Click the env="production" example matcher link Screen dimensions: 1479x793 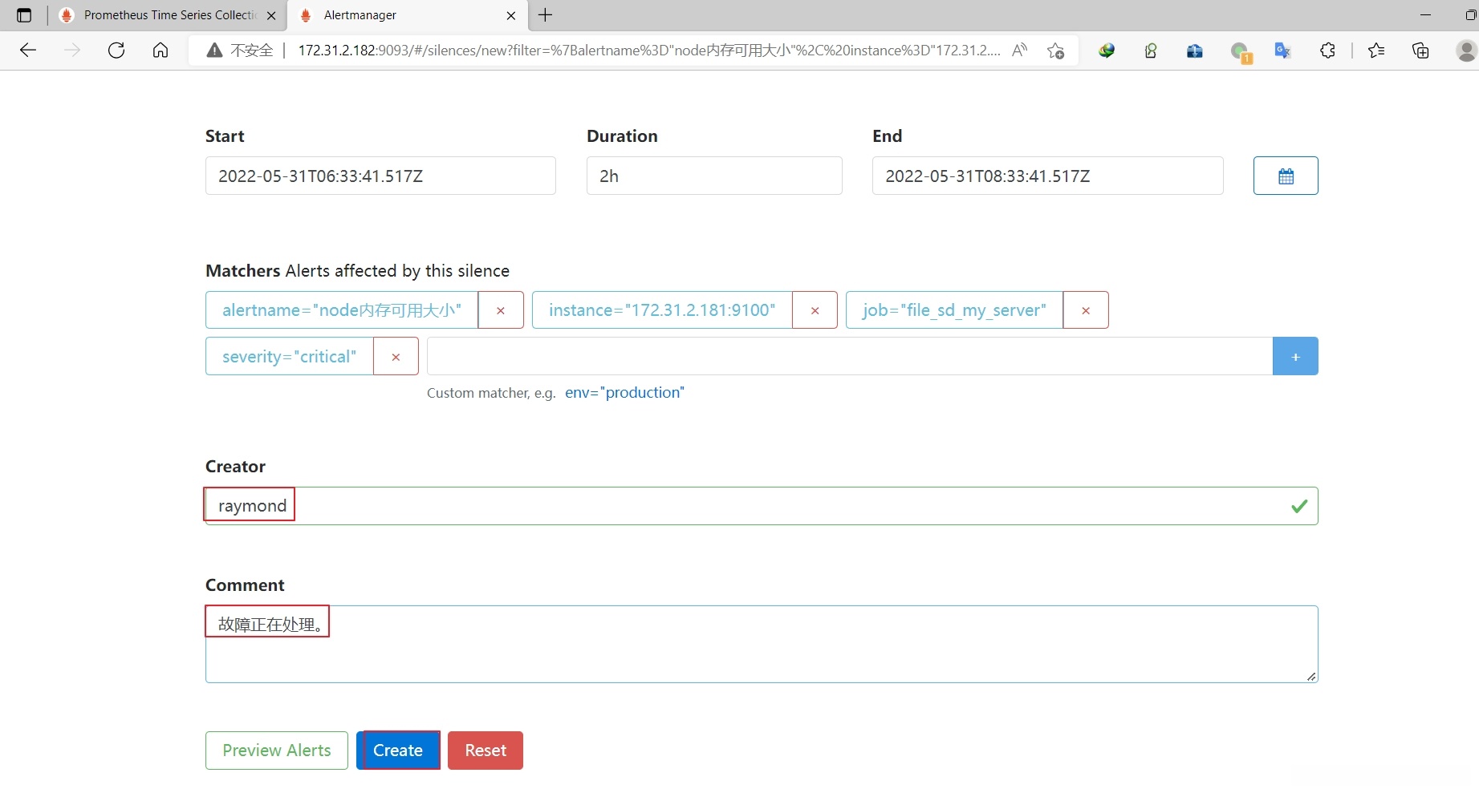point(624,393)
